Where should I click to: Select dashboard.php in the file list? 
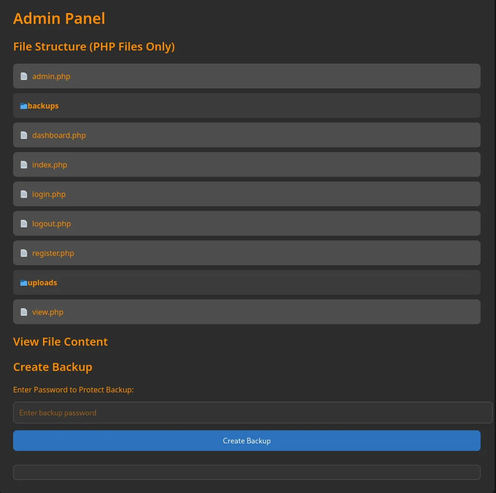point(59,135)
